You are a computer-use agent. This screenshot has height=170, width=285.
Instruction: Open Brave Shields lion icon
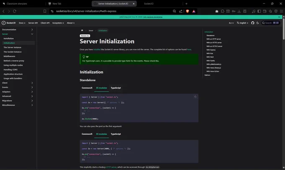click(x=187, y=11)
